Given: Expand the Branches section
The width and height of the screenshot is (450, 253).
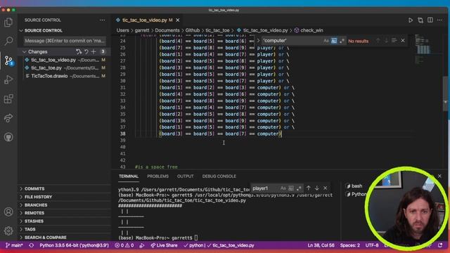Looking at the screenshot, I should [36, 205].
